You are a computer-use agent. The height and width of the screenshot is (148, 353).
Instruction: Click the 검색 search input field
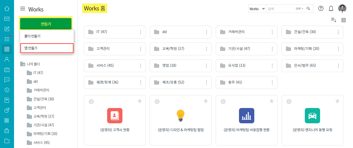click(x=280, y=9)
